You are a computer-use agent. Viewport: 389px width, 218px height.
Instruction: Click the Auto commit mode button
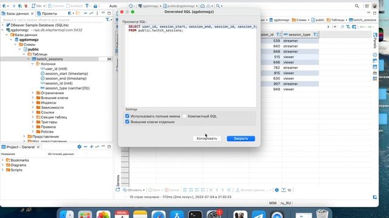[x=113, y=5]
